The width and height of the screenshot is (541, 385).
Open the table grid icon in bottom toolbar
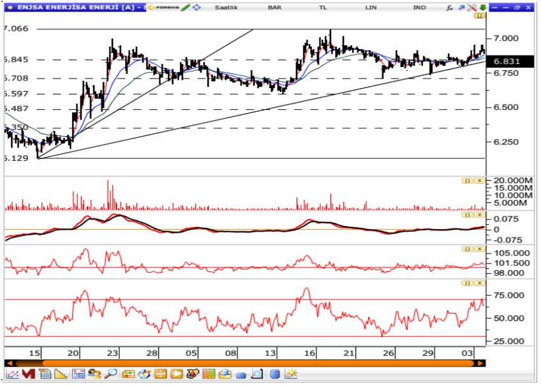tap(78, 374)
